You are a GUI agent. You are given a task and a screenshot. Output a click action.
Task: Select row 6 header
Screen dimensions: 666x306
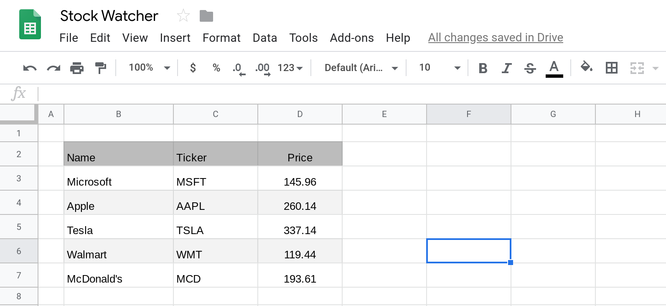[x=19, y=251]
